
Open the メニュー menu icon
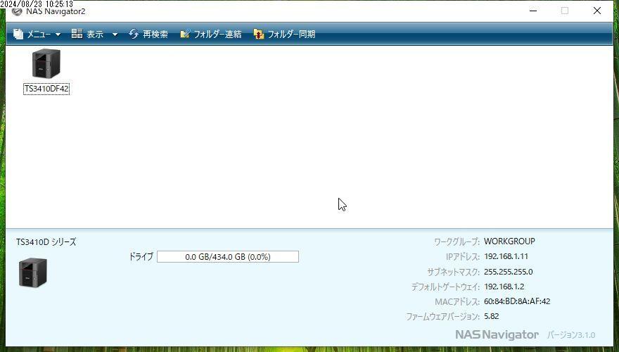[18, 34]
